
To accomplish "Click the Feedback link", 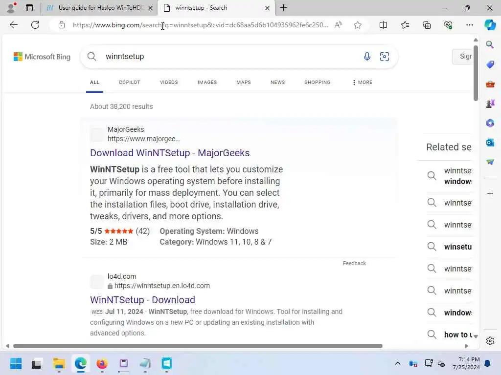I will point(354,263).
